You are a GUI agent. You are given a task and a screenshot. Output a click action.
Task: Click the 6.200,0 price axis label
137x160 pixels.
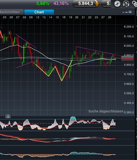tap(129, 27)
